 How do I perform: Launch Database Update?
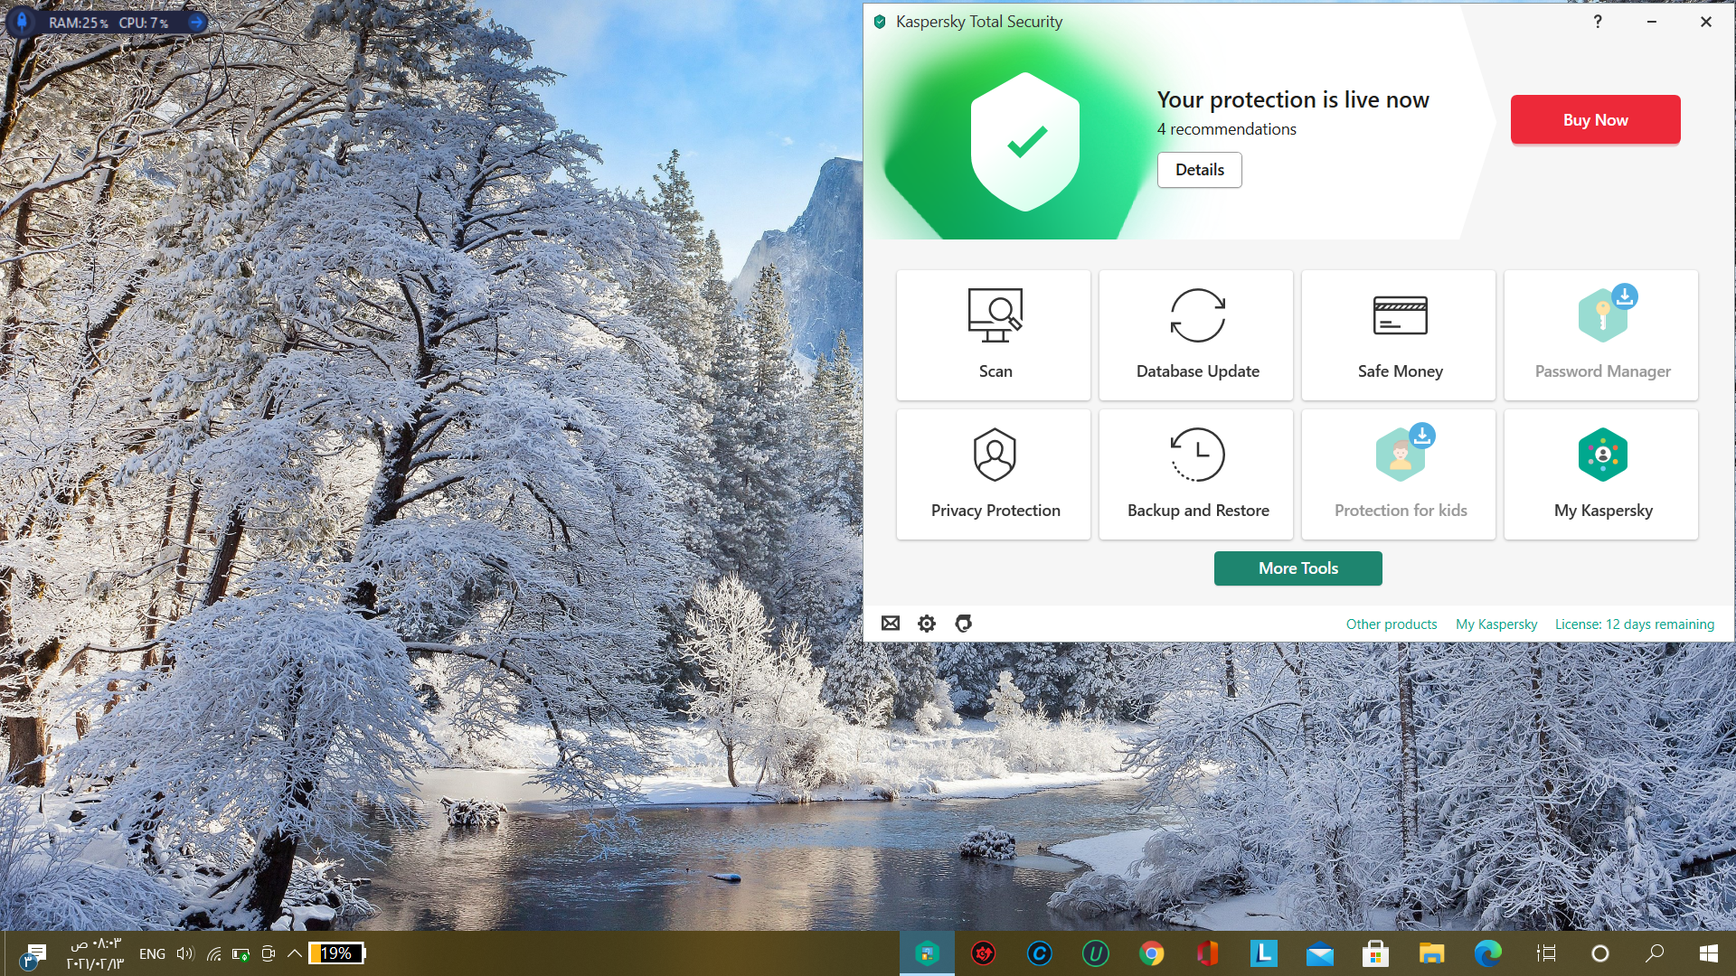(1196, 335)
